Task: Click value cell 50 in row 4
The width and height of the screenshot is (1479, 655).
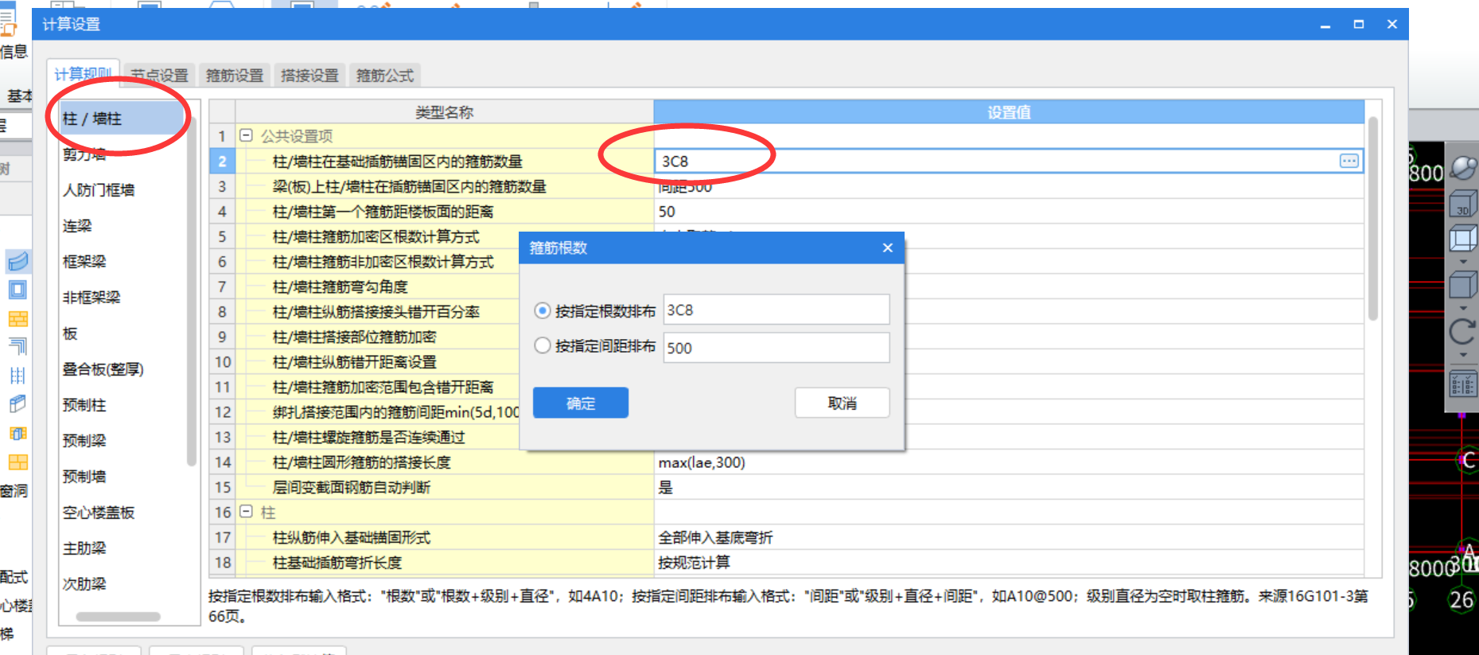Action: click(1009, 212)
